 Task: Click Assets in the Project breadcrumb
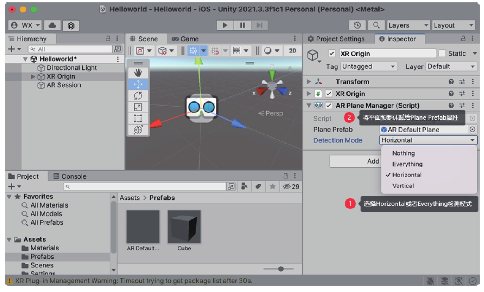click(x=129, y=198)
